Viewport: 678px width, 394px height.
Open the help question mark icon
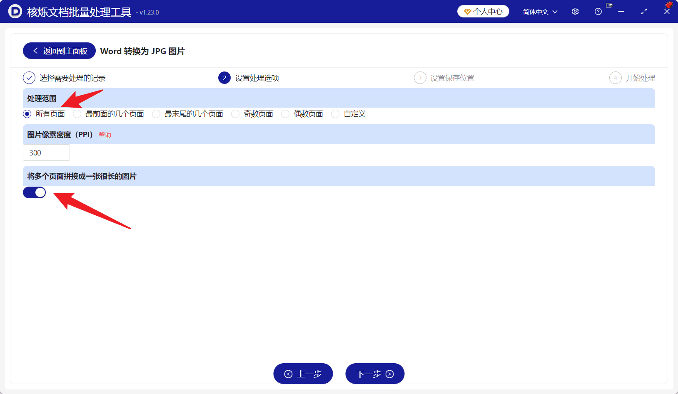(x=598, y=12)
